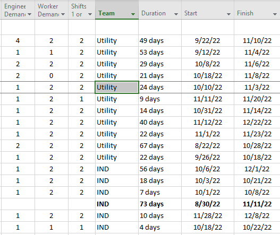This screenshot has width=280, height=235.
Task: Click the '7 days' duration cell
Action: pos(160,193)
